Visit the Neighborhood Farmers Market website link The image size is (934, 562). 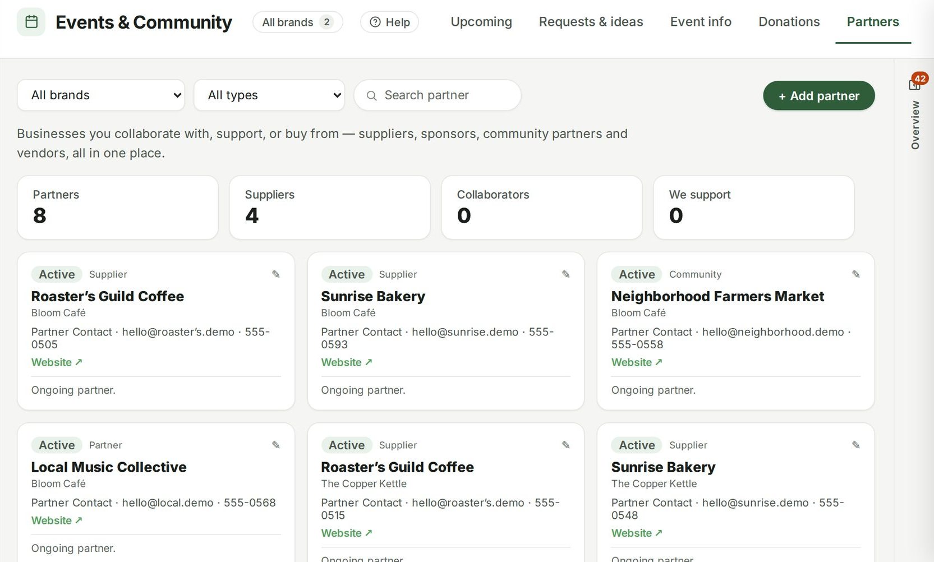tap(637, 362)
